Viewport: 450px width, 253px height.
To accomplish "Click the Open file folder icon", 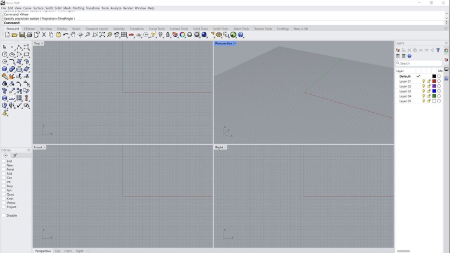I will point(14,34).
